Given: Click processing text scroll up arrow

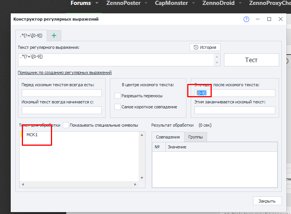Looking at the screenshot, I should click(x=142, y=135).
